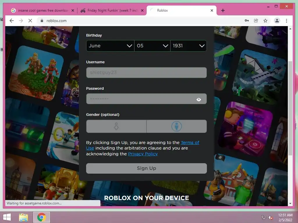The height and width of the screenshot is (223, 298).
Task: Open the birthday year dropdown showing 1931
Action: pyautogui.click(x=189, y=46)
